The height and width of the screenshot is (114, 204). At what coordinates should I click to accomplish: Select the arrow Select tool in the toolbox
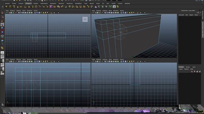(x=2, y=13)
